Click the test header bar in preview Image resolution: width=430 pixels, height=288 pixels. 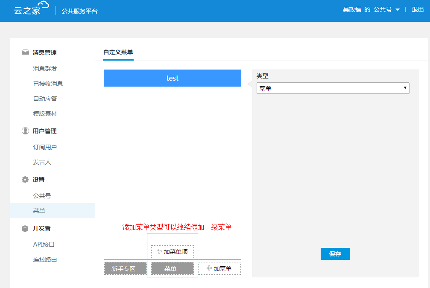(172, 78)
